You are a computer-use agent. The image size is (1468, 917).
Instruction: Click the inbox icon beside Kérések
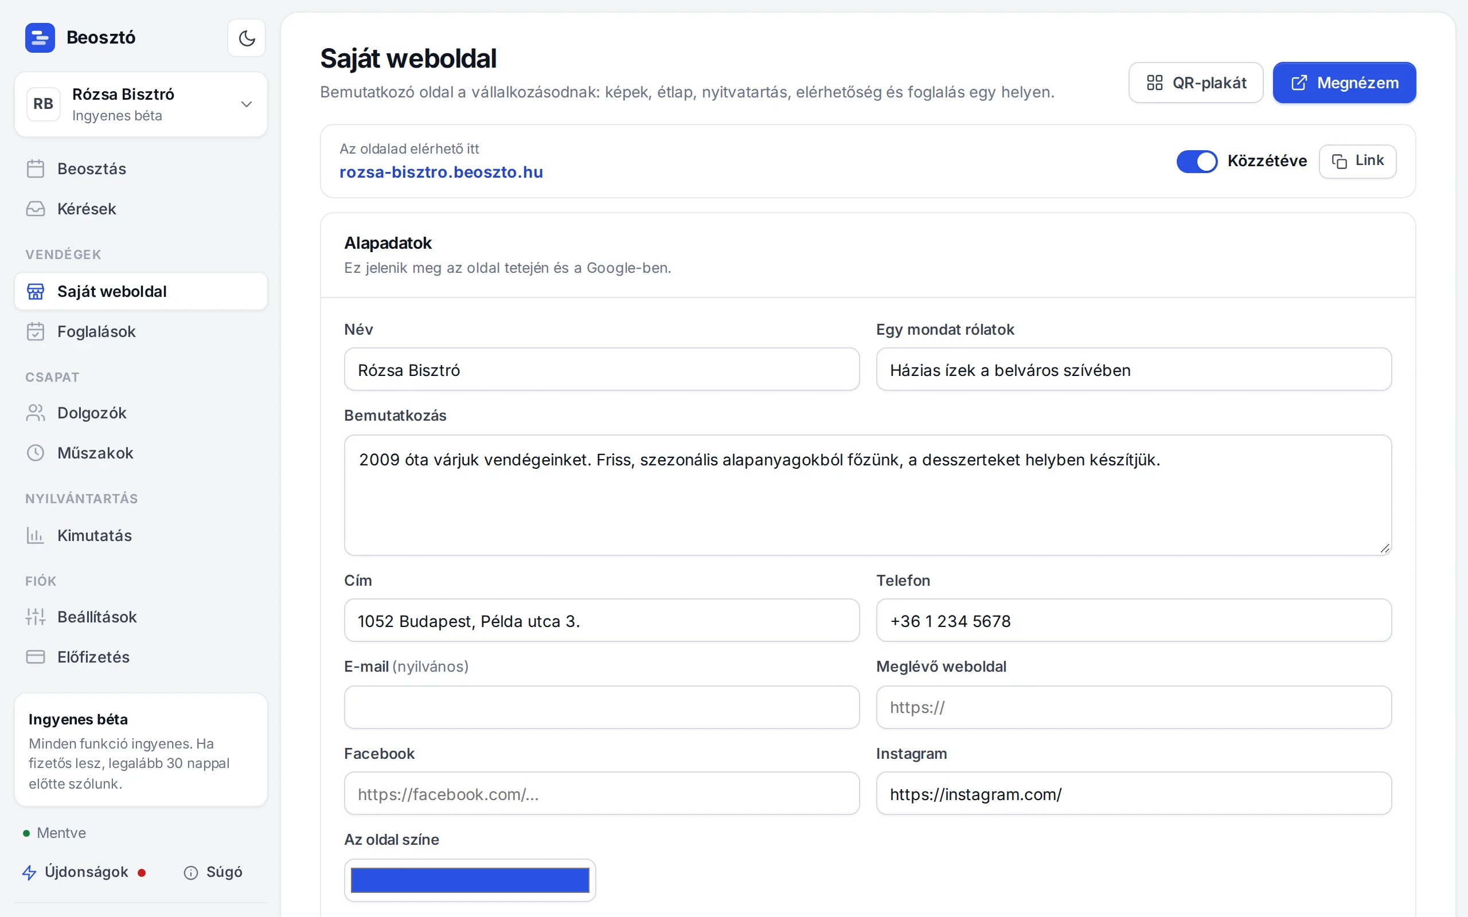(x=36, y=209)
